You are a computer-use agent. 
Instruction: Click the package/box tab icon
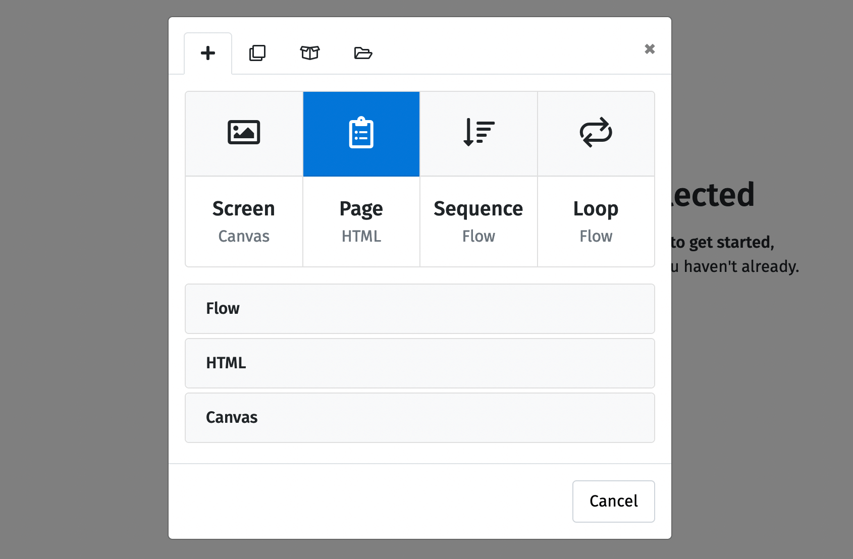310,53
